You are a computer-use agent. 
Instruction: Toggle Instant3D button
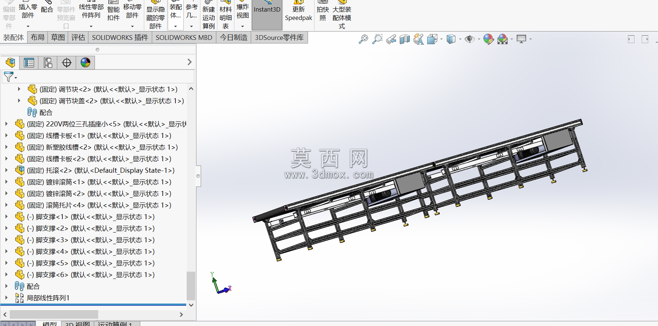(267, 14)
